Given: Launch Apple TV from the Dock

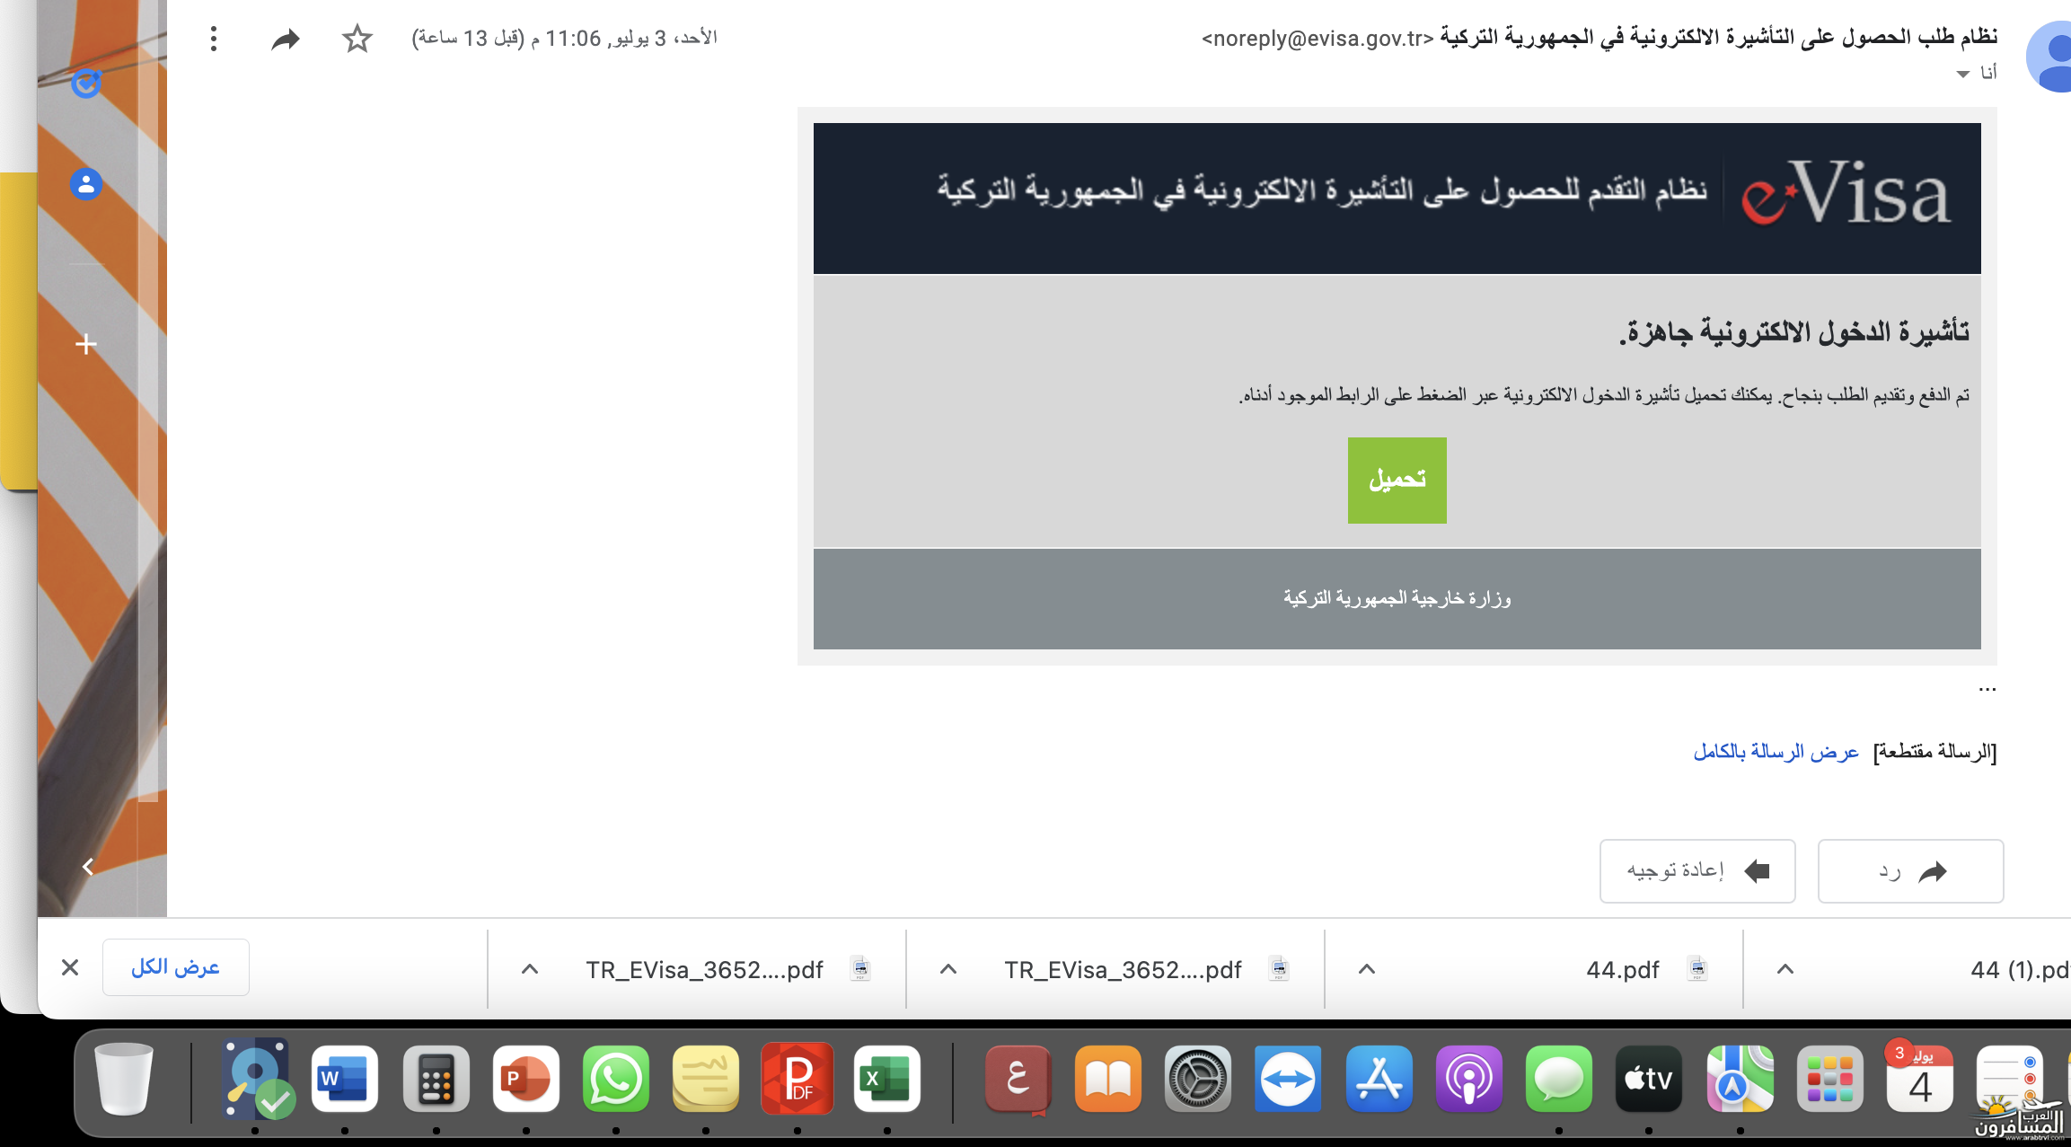Looking at the screenshot, I should tap(1649, 1079).
